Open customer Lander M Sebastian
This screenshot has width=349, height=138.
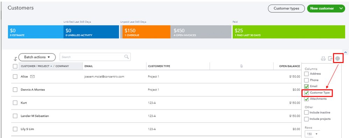(35, 116)
